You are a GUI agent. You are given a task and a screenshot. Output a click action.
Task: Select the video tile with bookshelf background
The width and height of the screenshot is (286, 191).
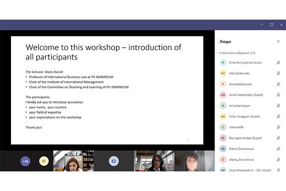[x=74, y=161]
